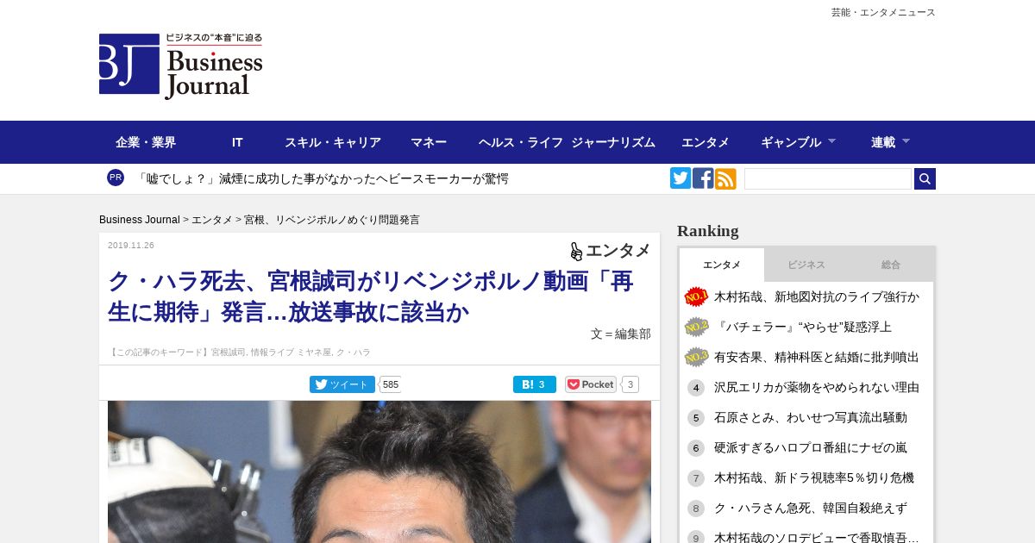Open the エンタメ nav item
Image resolution: width=1035 pixels, height=543 pixels.
point(706,142)
